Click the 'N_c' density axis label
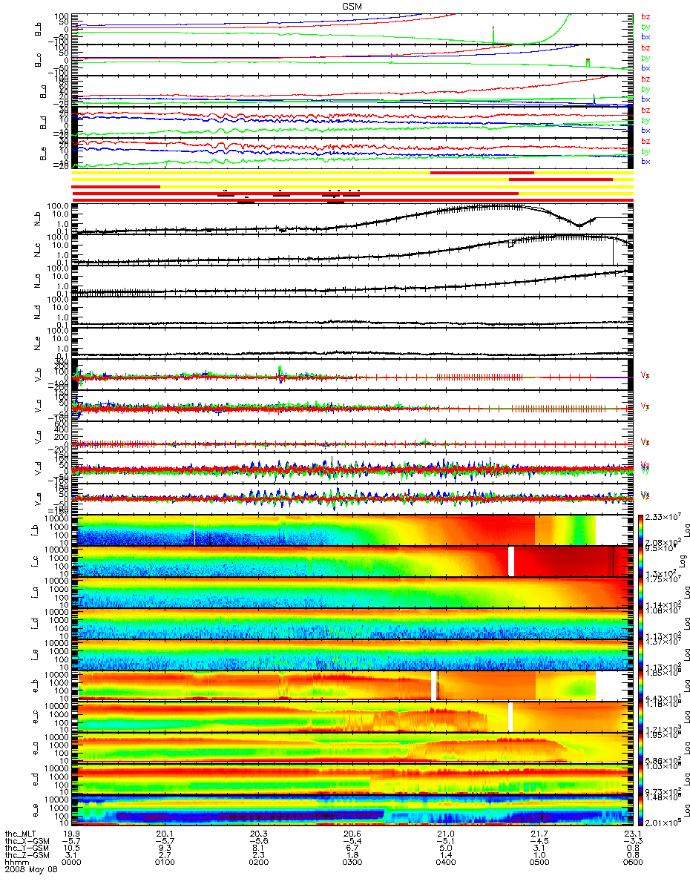Viewport: 690px width, 890px height. pos(36,250)
